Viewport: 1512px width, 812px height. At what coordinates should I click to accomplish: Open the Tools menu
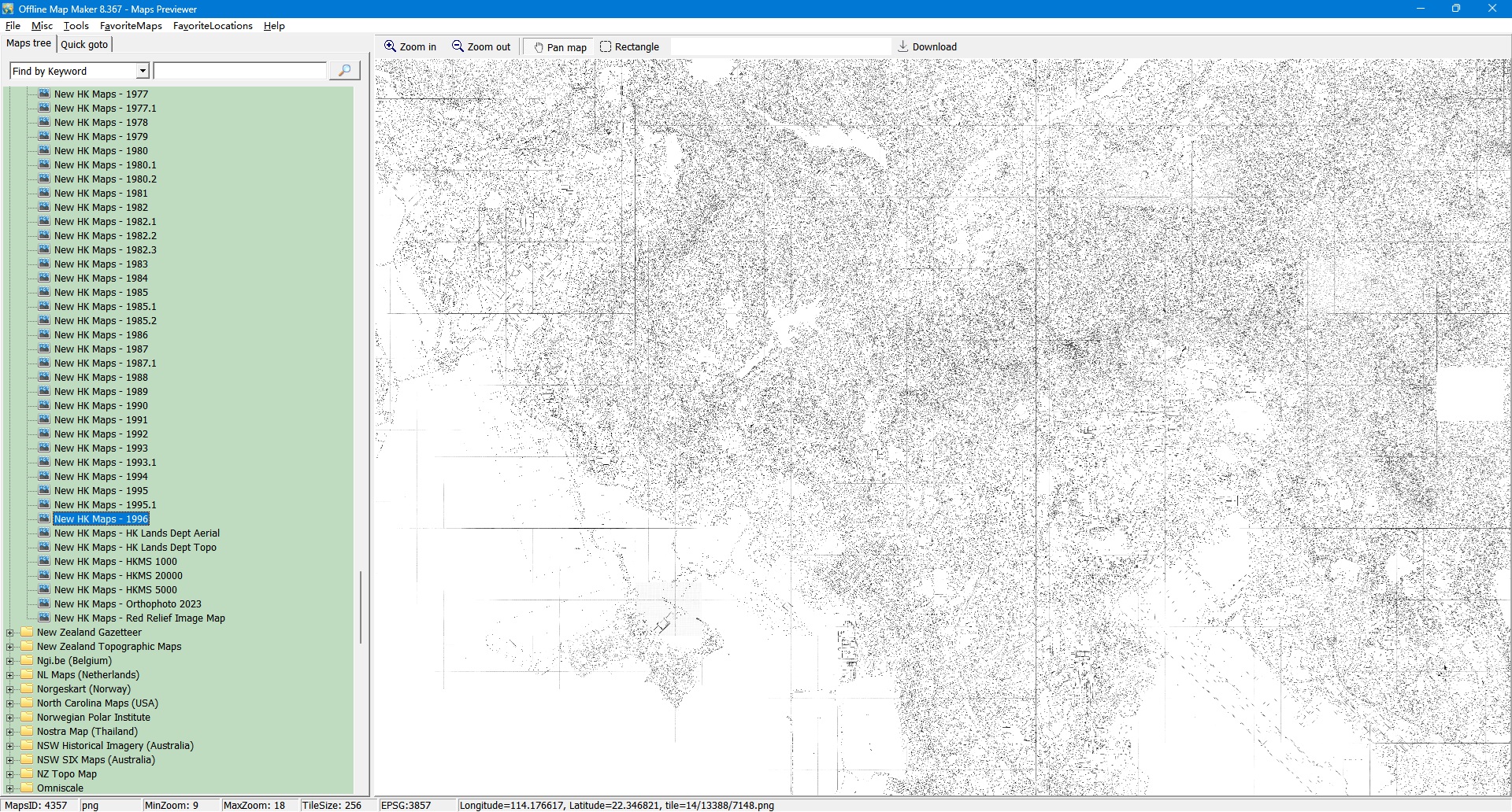[76, 26]
